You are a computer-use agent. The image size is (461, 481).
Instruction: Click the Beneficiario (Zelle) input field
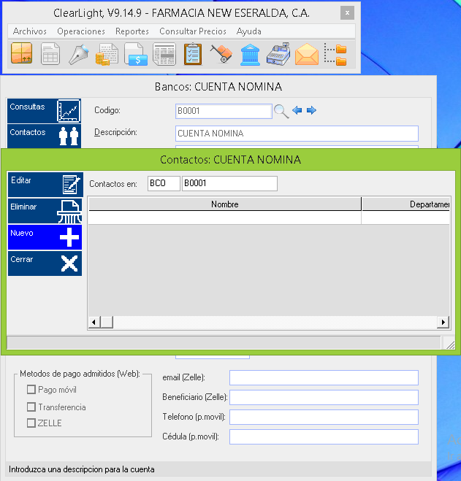click(x=324, y=397)
